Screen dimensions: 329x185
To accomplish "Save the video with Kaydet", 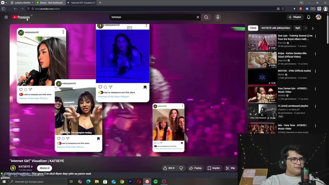I will (214, 168).
